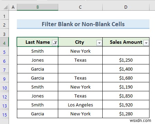Click the '$1,400' cell
The height and width of the screenshot is (124, 155).
pyautogui.click(x=126, y=69)
